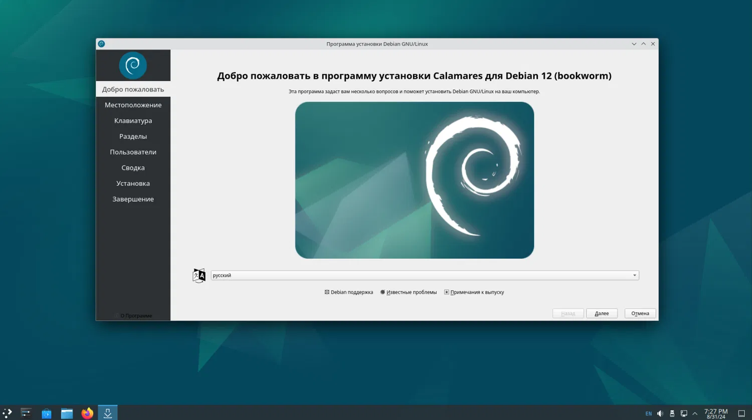
Task: Click the Отмена button
Action: (640, 313)
